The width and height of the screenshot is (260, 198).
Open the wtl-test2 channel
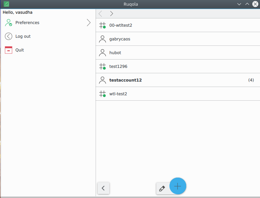[118, 94]
